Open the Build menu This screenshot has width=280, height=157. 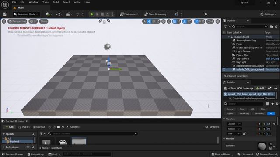pos(56,2)
